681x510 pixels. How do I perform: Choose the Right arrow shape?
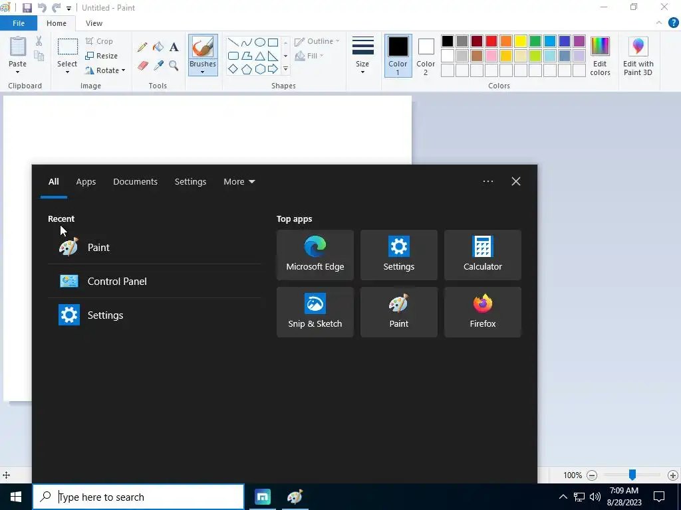point(273,68)
